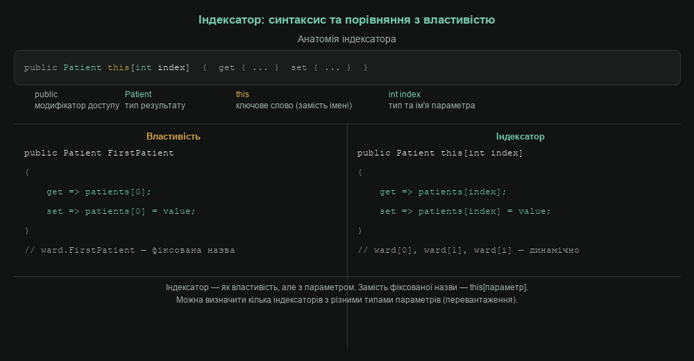Click the line 'set => patients[0] = value;'
This screenshot has width=694, height=361.
click(121, 211)
